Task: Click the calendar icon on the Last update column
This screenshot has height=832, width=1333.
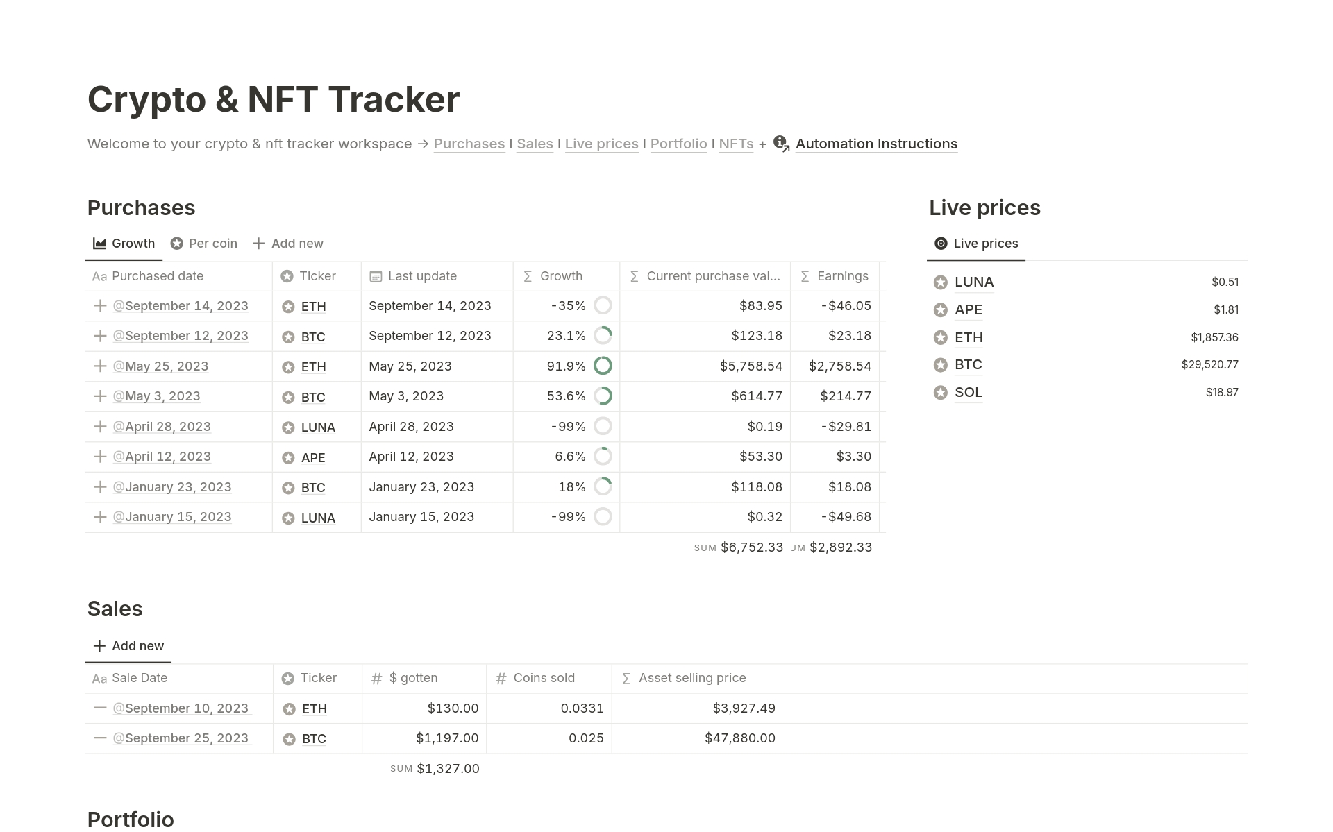Action: point(375,275)
